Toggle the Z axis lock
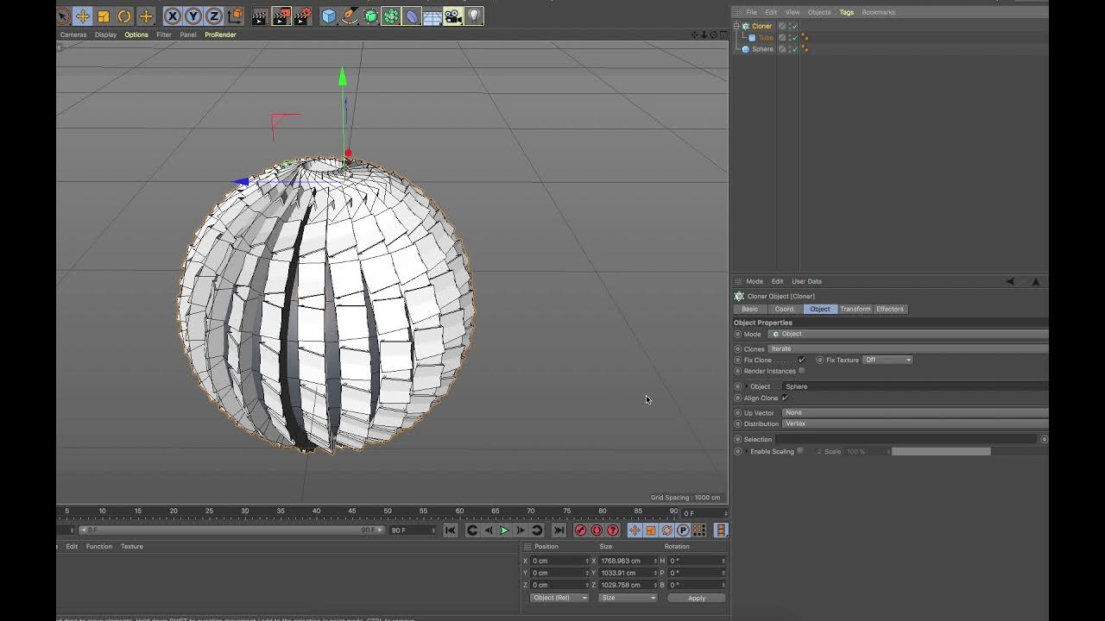This screenshot has height=621, width=1105. pyautogui.click(x=214, y=16)
